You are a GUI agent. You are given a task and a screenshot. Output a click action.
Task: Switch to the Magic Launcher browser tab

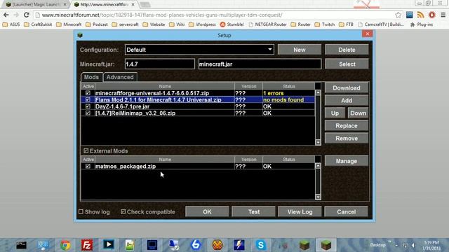[36, 5]
